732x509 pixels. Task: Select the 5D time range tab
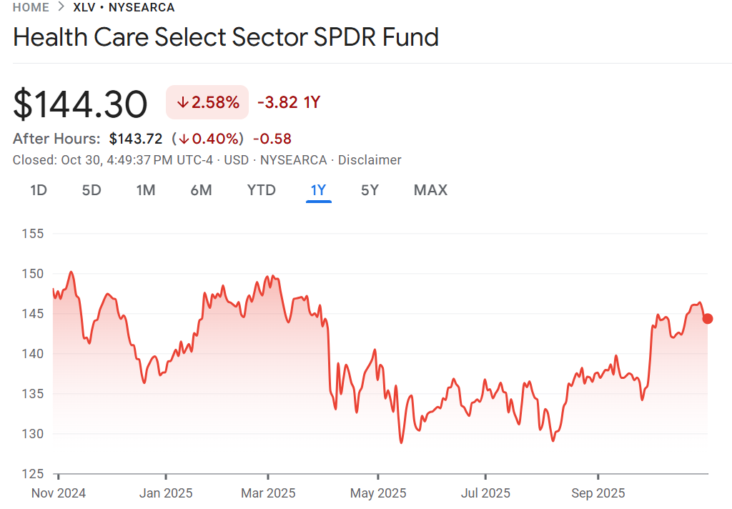[x=91, y=190]
